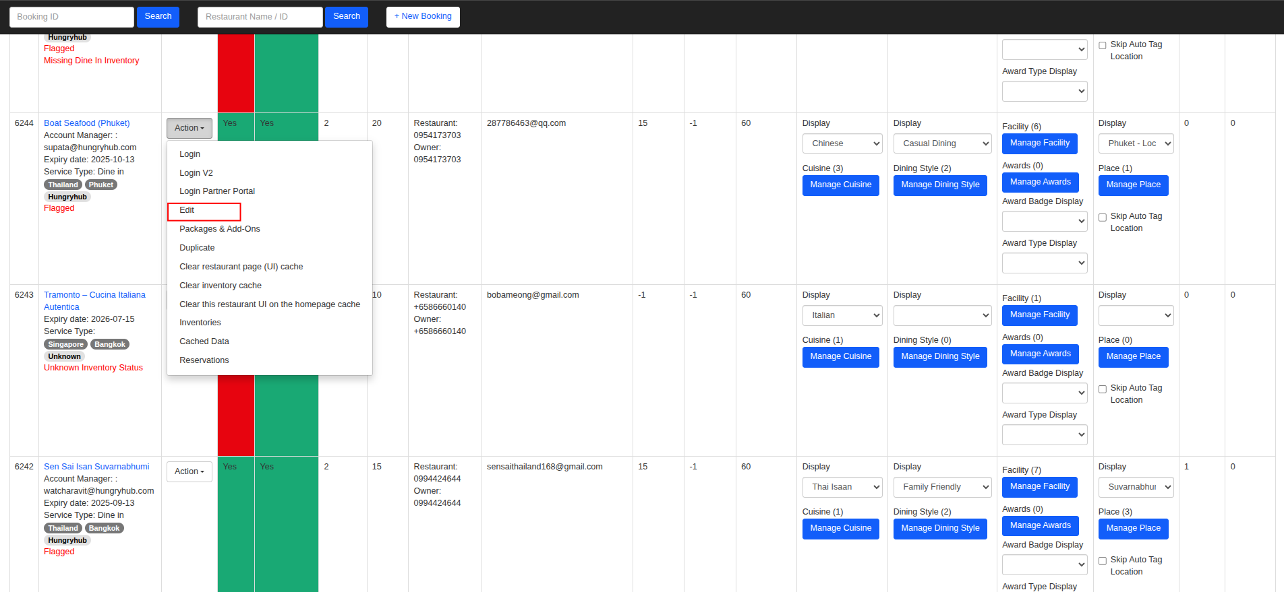This screenshot has width=1284, height=592.
Task: Click Manage Facility for Boat Seafood
Action: tap(1039, 143)
